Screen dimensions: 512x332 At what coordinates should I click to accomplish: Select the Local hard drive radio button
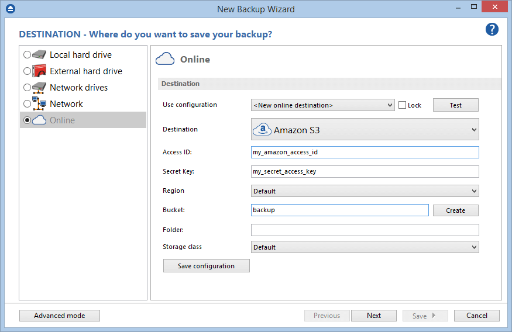coord(27,55)
